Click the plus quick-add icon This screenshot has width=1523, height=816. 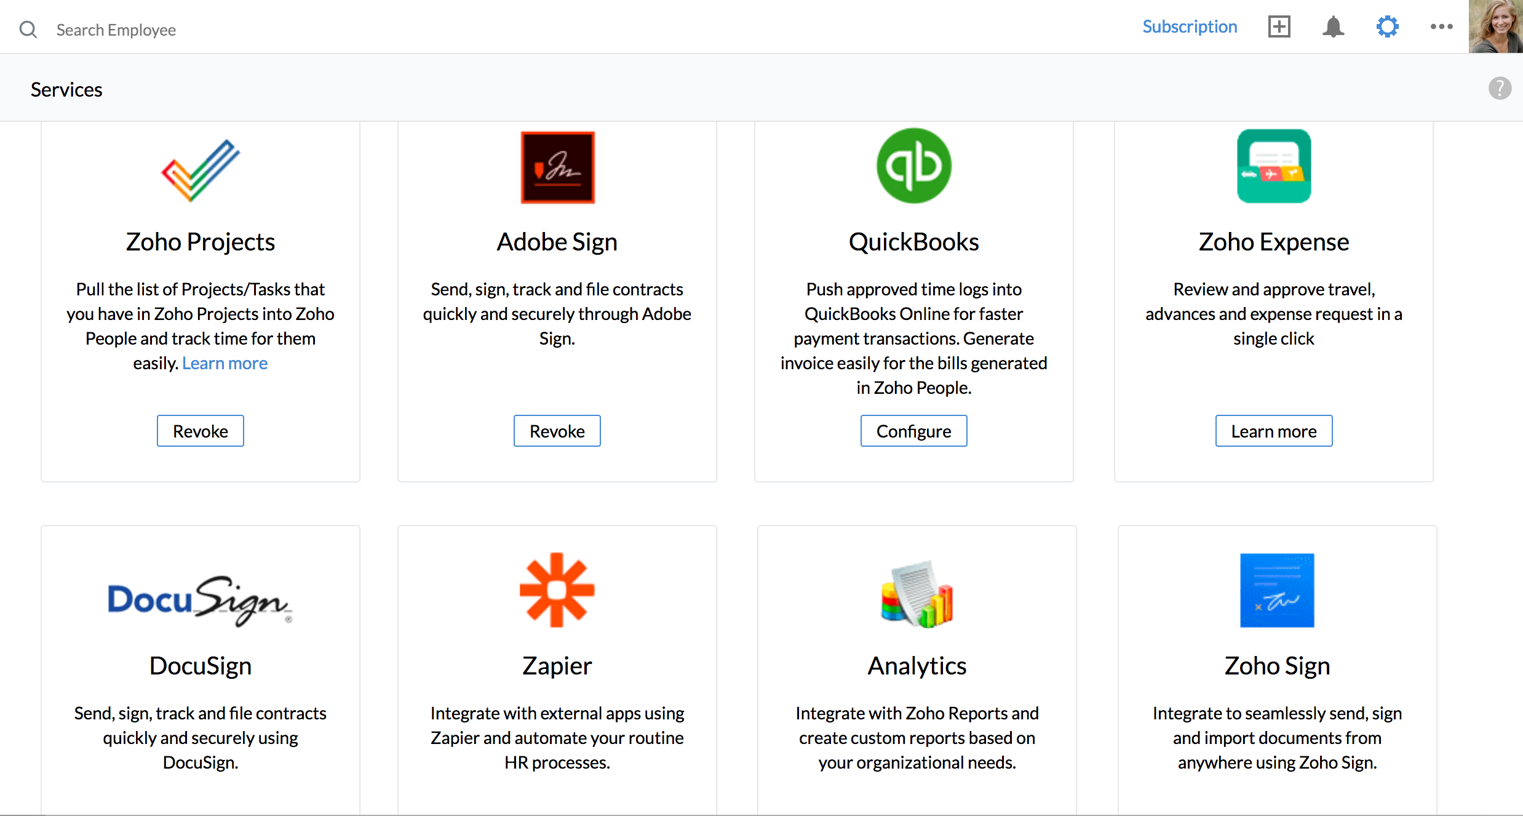pos(1279,26)
